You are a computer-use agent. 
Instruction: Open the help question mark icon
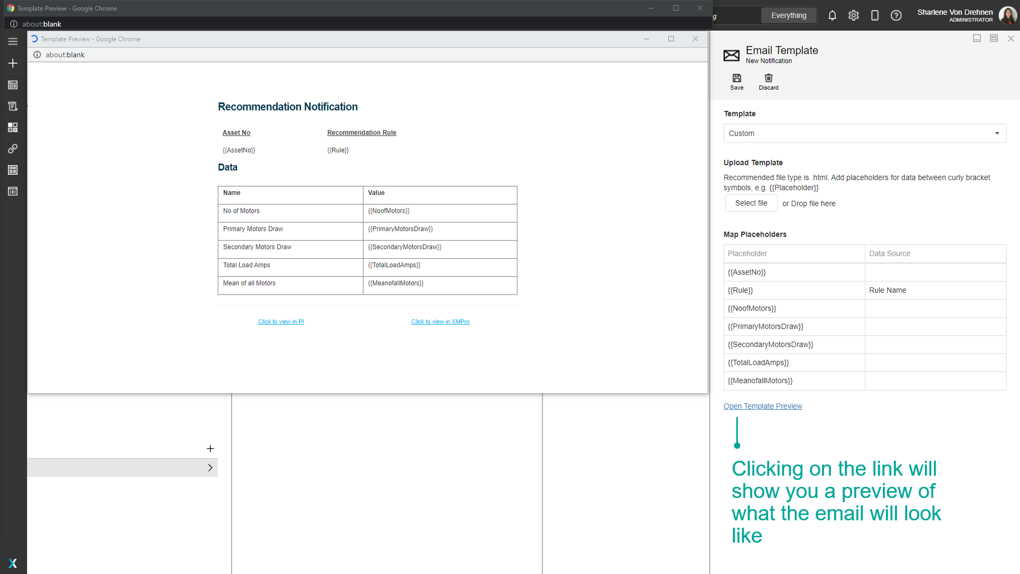point(896,16)
